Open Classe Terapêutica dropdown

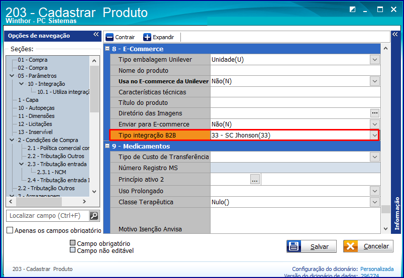[375, 202]
